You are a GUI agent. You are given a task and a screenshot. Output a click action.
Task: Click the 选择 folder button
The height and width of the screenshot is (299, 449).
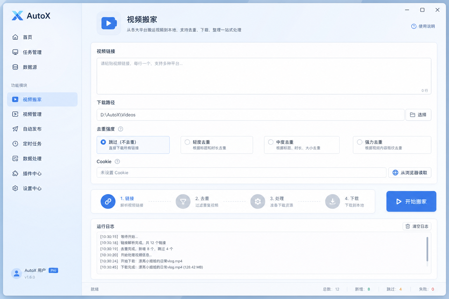(418, 115)
